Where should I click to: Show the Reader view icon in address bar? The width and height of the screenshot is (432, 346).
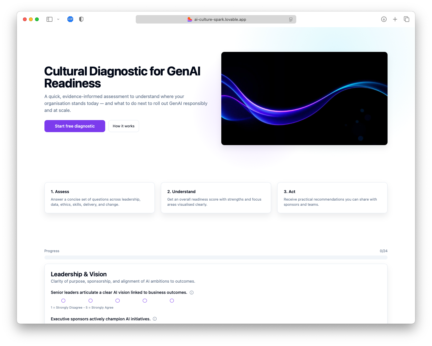[291, 19]
